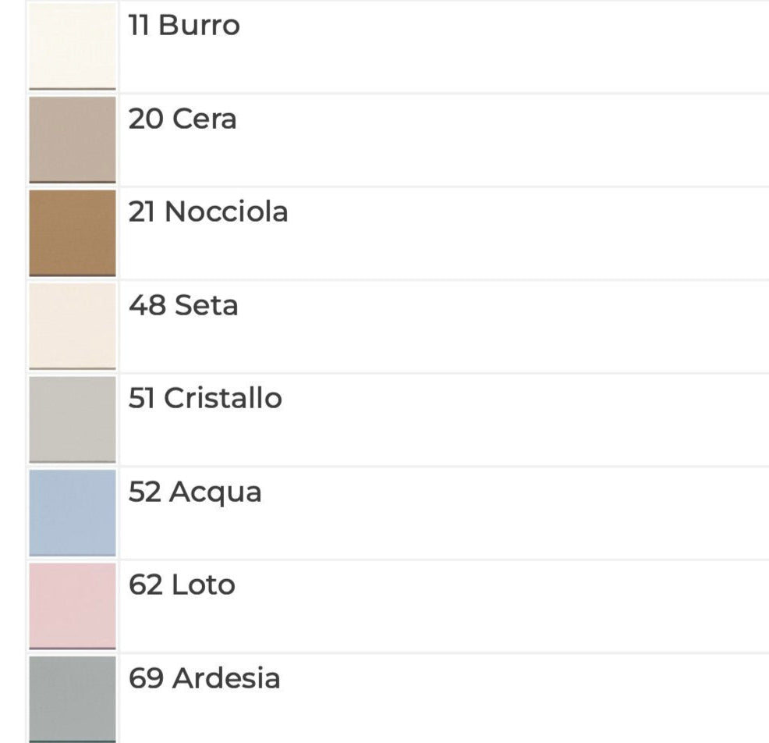Click the "69 Ardesia" text label
769x743 pixels.
204,679
